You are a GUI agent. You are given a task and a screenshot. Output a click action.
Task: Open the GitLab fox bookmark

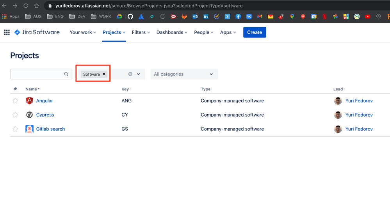tap(184, 16)
